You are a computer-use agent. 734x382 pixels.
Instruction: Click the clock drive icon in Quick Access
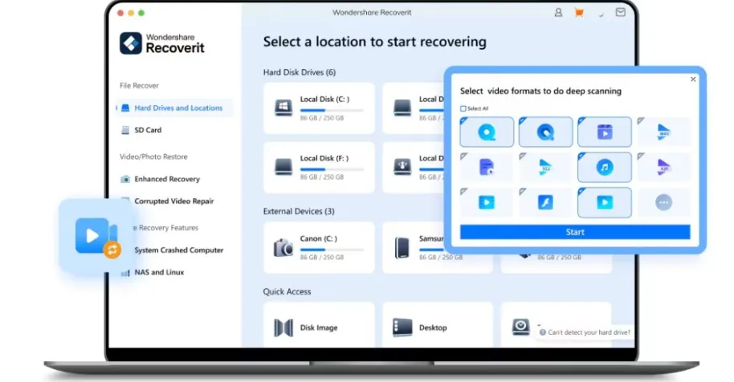pyautogui.click(x=520, y=327)
